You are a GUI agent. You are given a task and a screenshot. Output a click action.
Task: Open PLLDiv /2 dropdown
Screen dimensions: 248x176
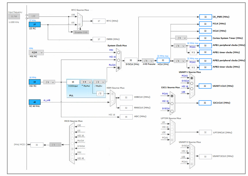pos(99,82)
